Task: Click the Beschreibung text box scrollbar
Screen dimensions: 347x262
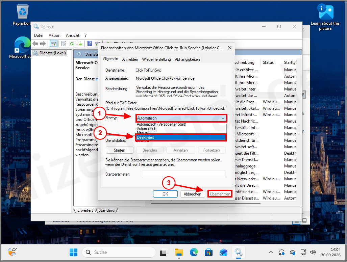Action: [223, 90]
